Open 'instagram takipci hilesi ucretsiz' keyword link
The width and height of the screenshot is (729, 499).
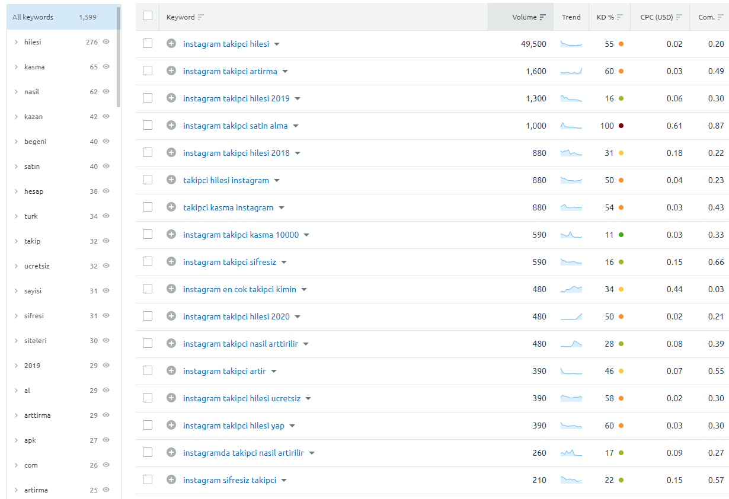tap(242, 398)
